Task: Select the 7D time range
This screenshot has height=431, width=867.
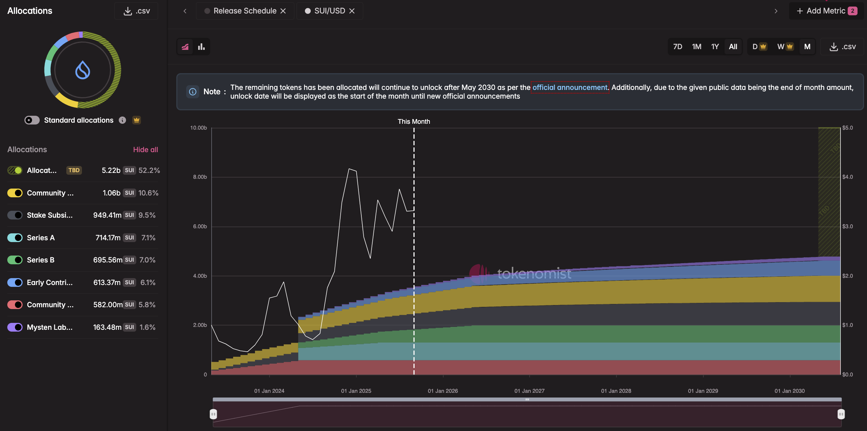Action: tap(678, 47)
